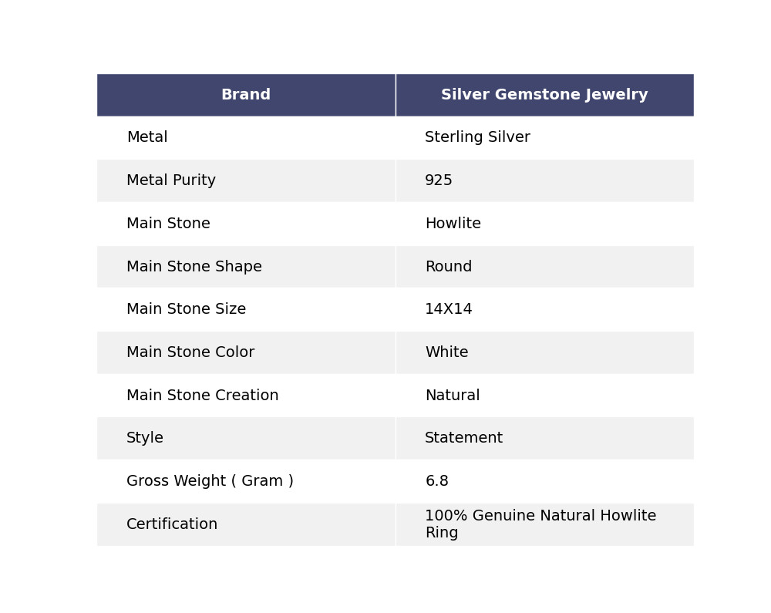Click the 6.8 weight value

tap(436, 481)
